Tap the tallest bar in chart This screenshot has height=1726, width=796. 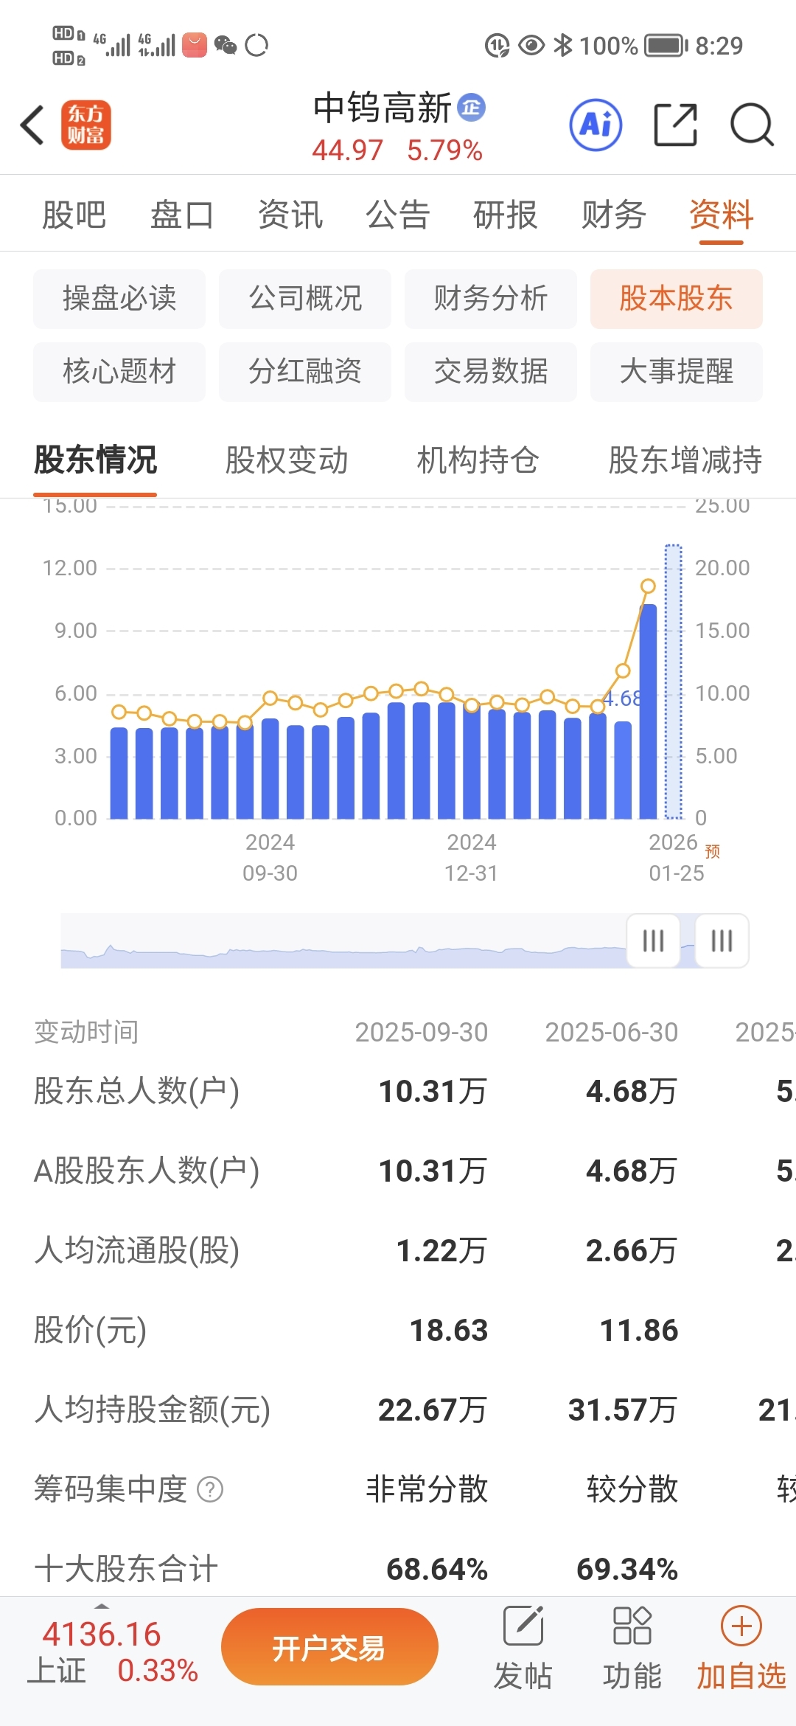point(649,711)
